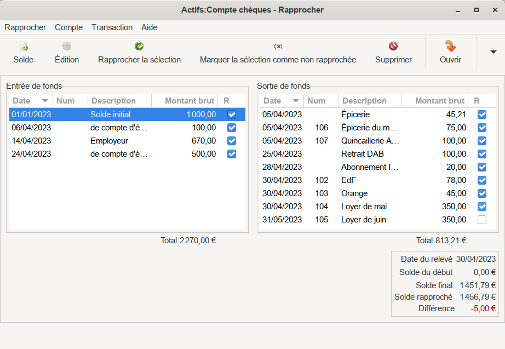
Task: Toggle Date sort arrow in Entrée de fonds
Action: tap(45, 101)
